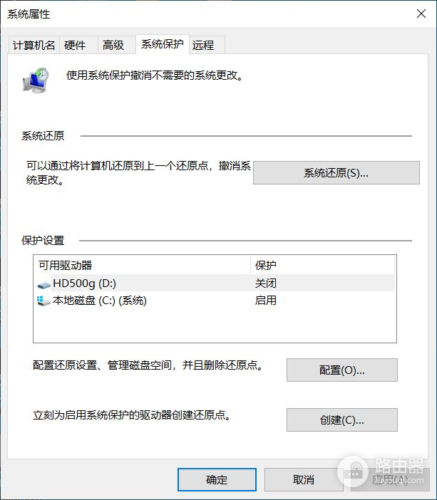Image resolution: width=437 pixels, height=500 pixels.
Task: Switch to the 计算机名 tab
Action: click(x=34, y=45)
